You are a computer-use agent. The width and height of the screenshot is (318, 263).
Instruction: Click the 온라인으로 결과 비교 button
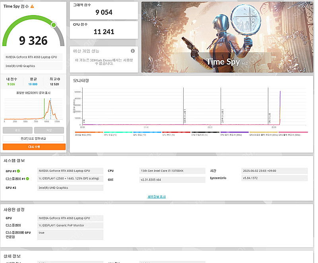coord(33,138)
